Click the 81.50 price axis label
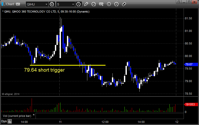The width and height of the screenshot is (199, 125). point(188,18)
